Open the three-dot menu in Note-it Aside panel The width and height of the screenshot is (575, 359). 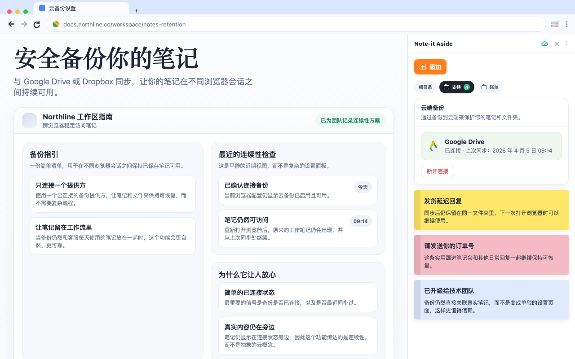(x=566, y=44)
